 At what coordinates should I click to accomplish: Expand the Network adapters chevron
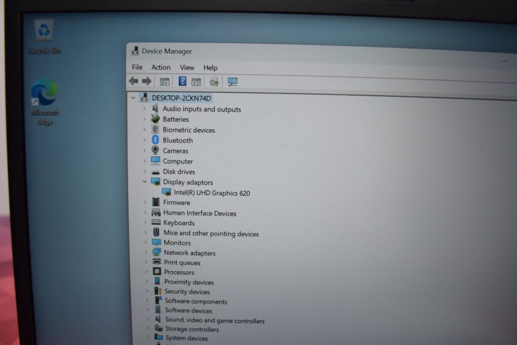pyautogui.click(x=146, y=252)
